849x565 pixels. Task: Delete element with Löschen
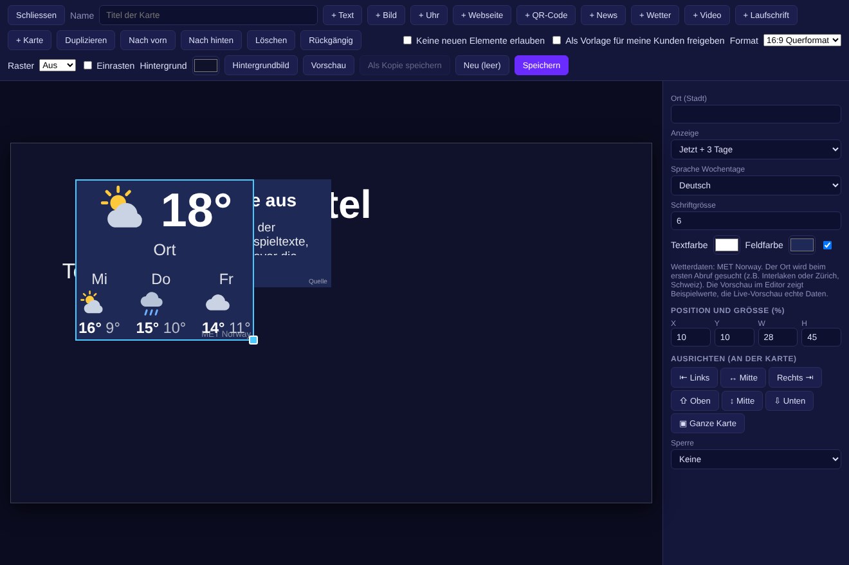point(271,40)
